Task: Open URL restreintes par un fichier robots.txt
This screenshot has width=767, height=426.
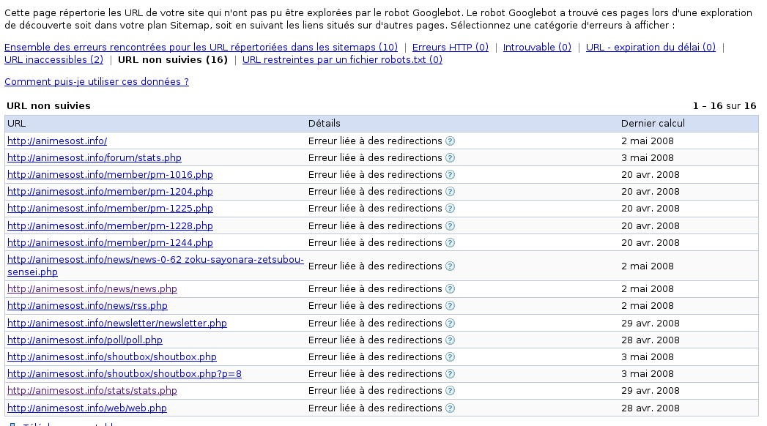Action: tap(342, 60)
